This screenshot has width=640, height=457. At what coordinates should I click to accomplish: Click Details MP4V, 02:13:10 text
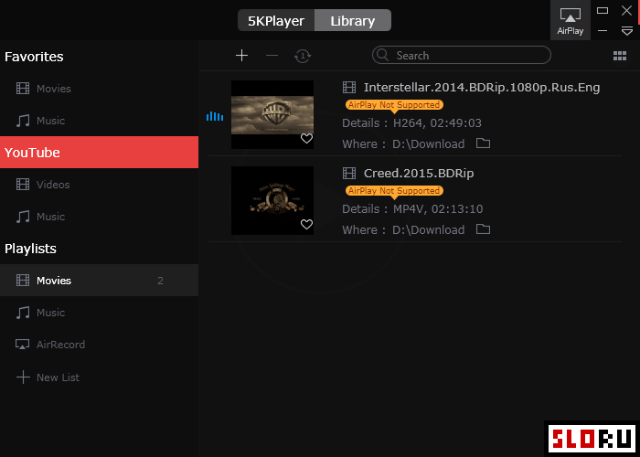412,209
